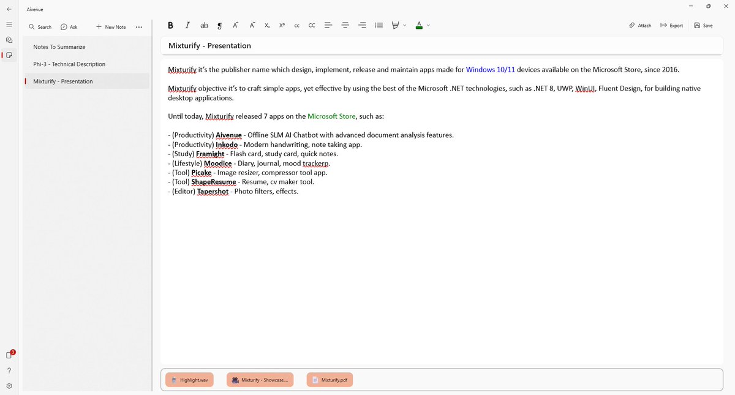
Task: Export the current note
Action: coord(671,26)
